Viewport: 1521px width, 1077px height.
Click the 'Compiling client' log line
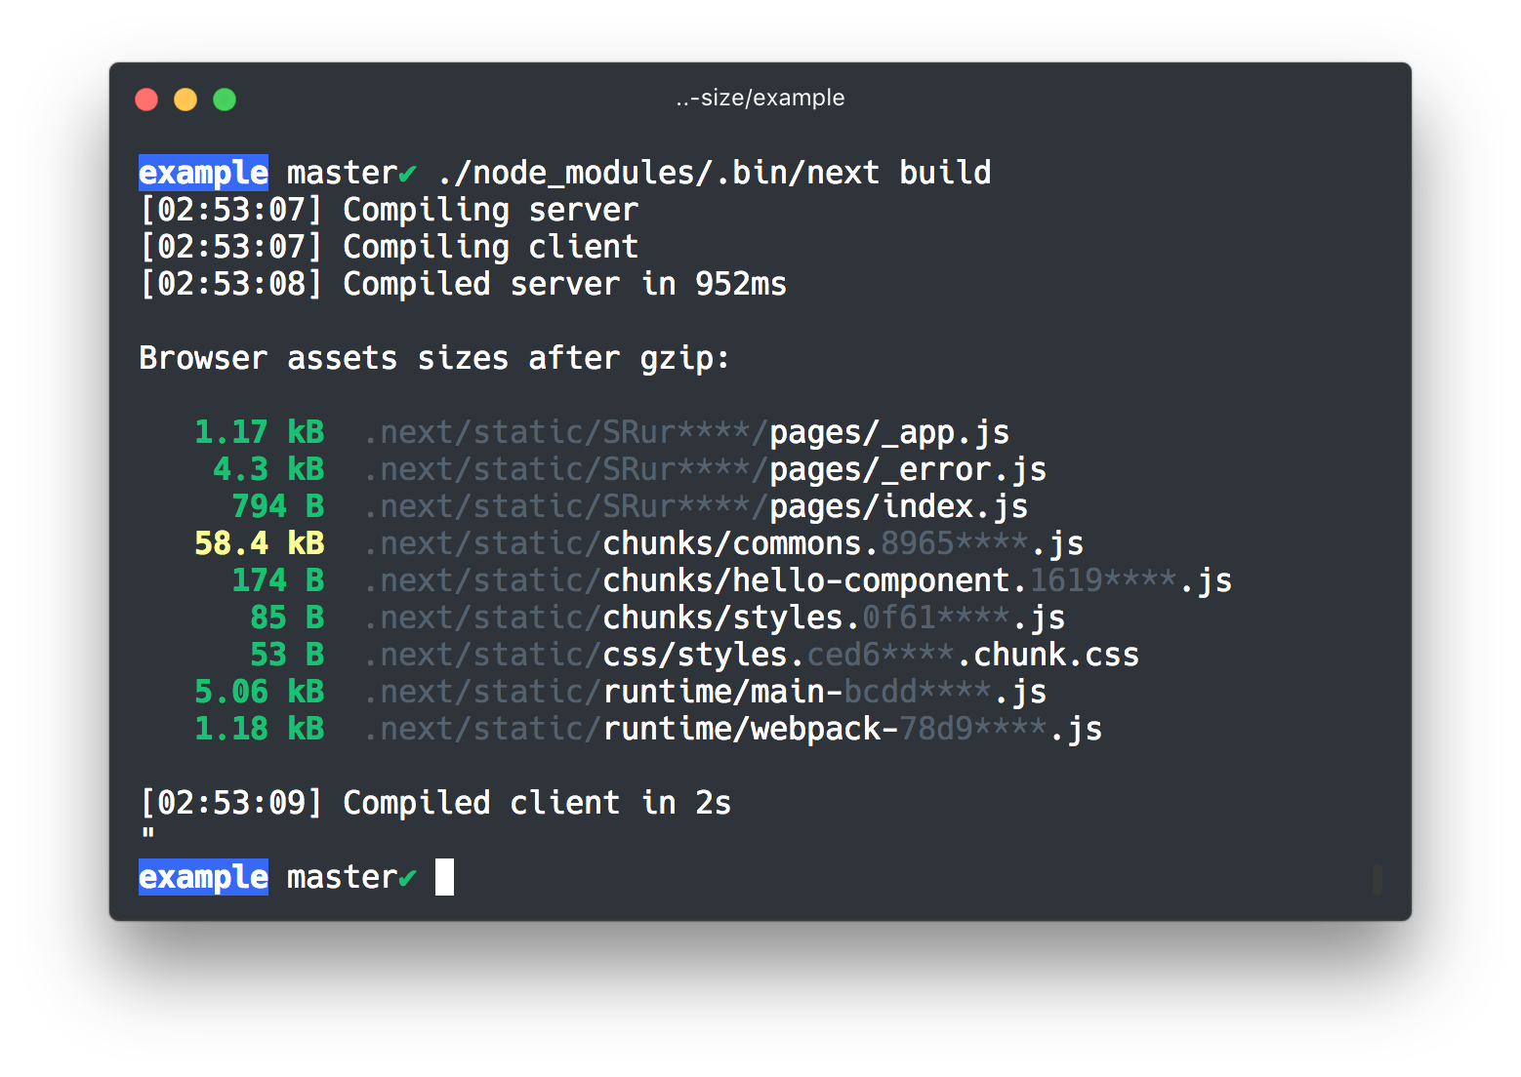pos(390,247)
